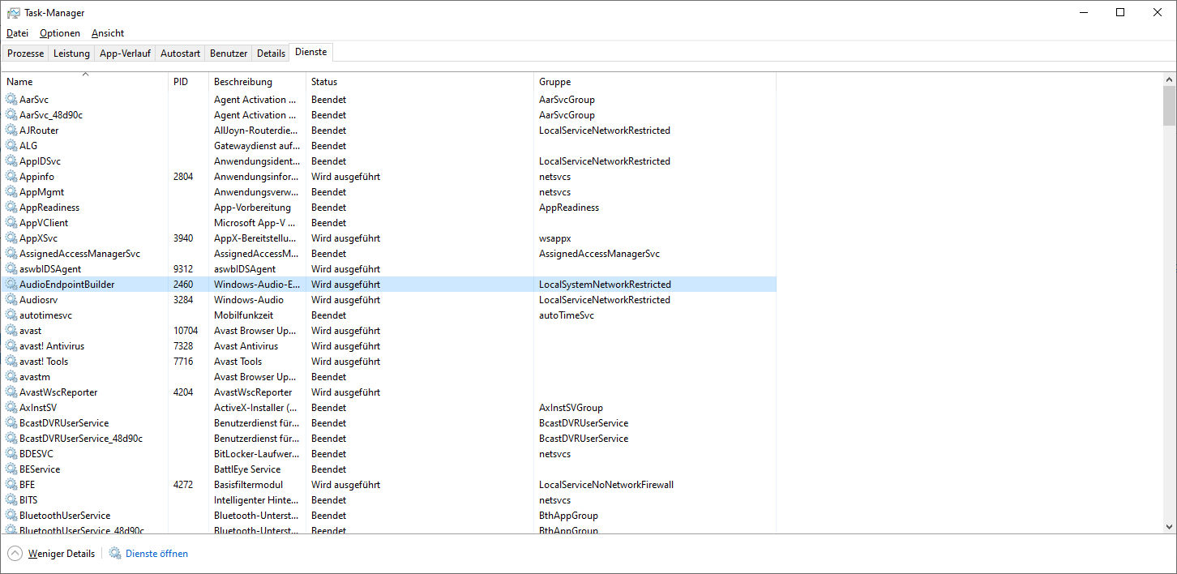Click the gear icon beside ALG

(11, 146)
